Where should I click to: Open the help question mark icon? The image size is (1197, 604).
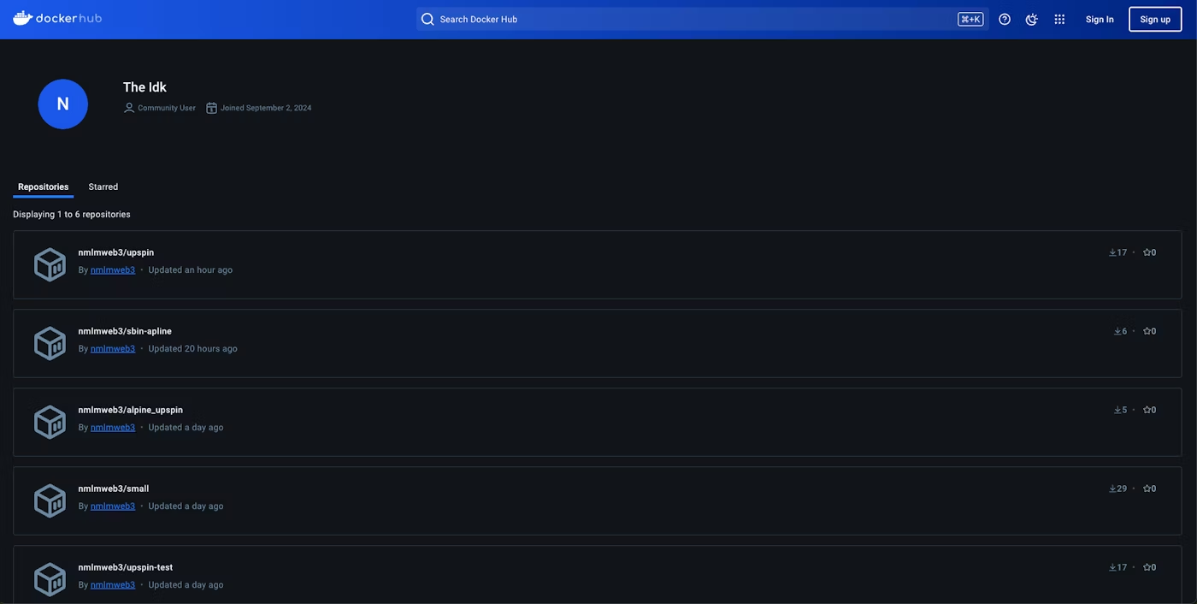point(1005,19)
